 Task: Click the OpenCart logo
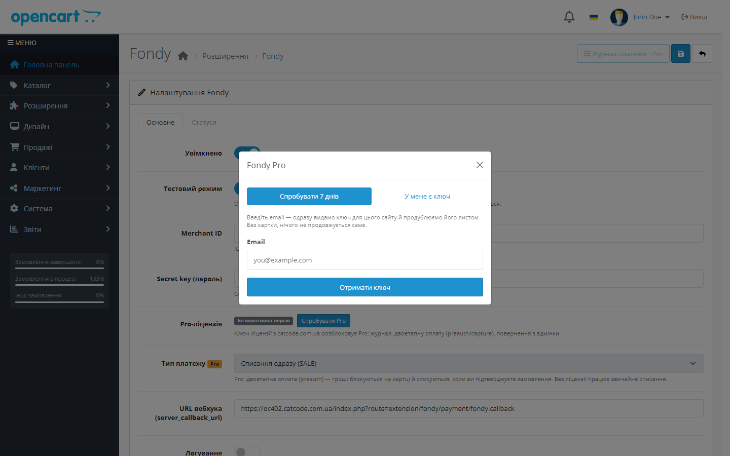56,17
